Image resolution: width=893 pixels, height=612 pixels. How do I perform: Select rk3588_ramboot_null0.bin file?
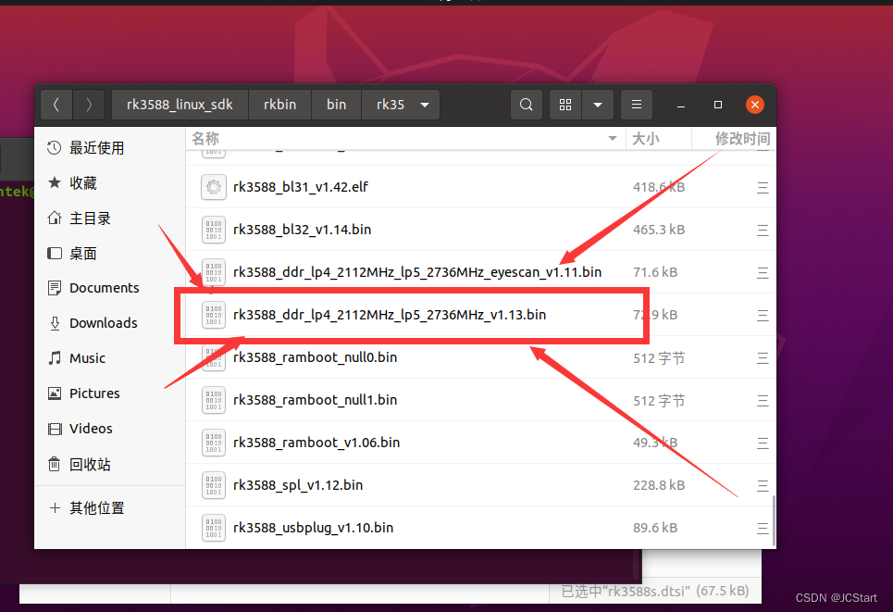pyautogui.click(x=480, y=357)
